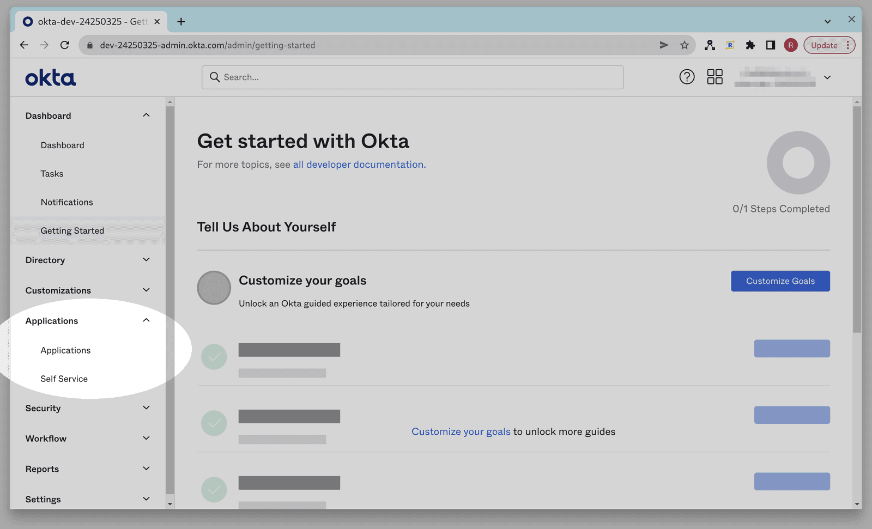Open Notifications in the sidebar

(x=66, y=202)
